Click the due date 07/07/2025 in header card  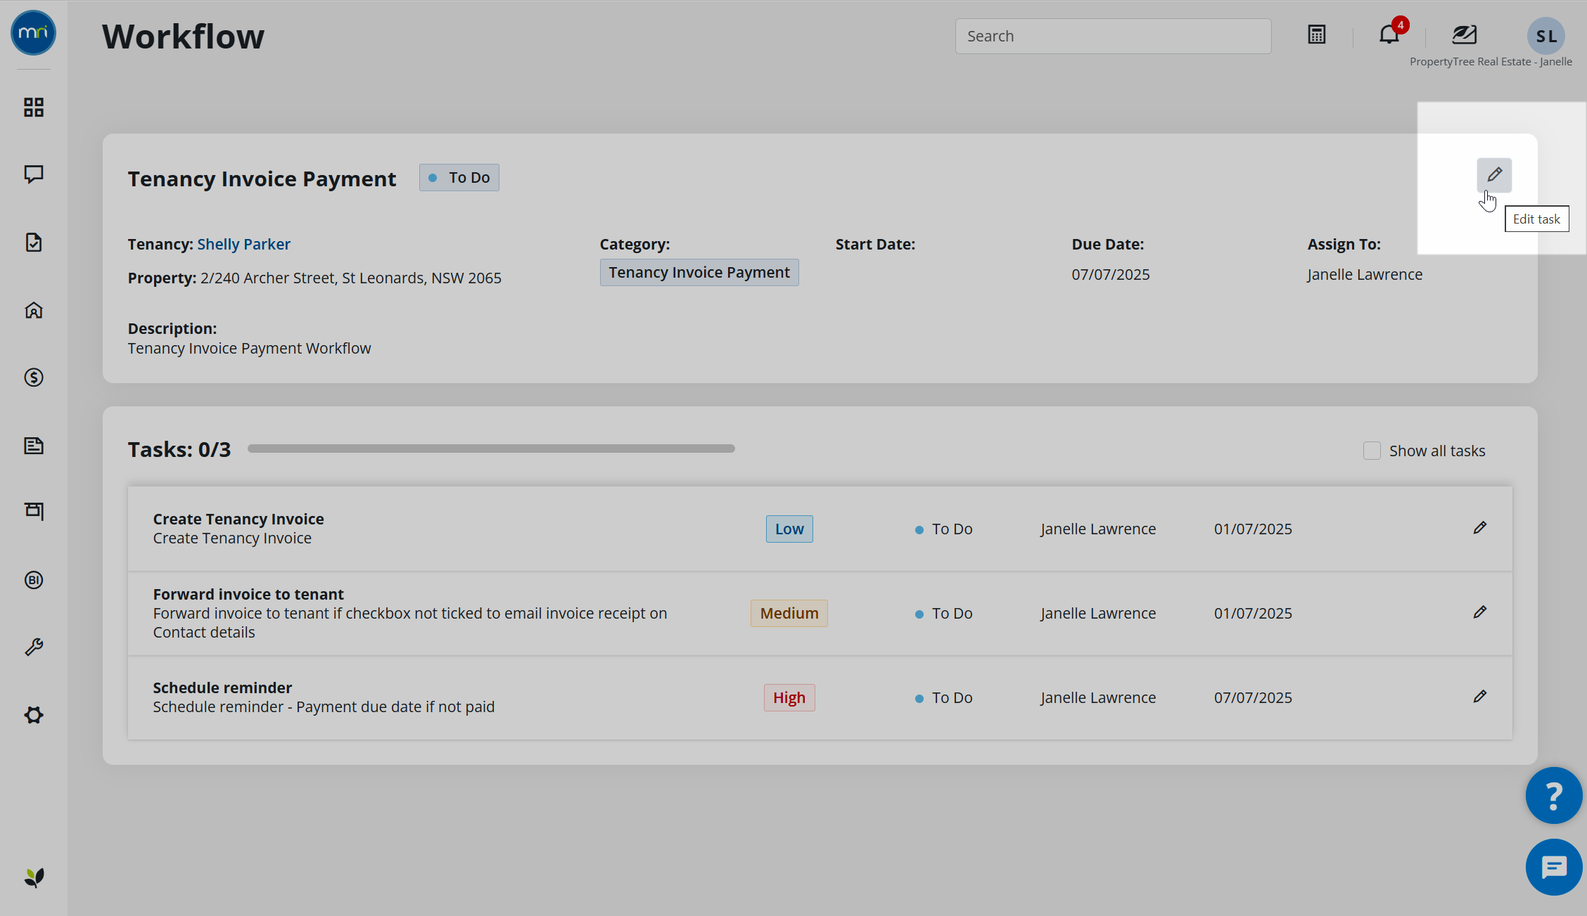[x=1111, y=274]
